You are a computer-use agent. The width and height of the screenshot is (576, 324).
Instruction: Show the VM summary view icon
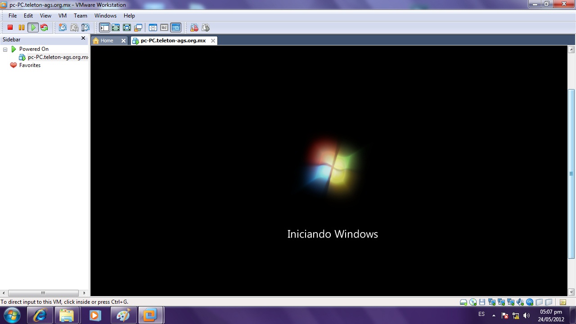pos(153,27)
